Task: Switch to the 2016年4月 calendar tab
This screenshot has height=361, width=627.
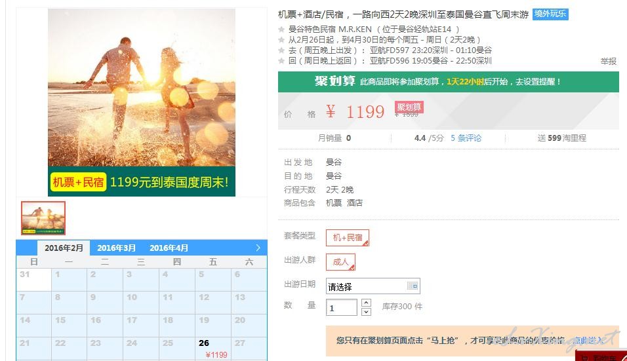Action: (169, 248)
